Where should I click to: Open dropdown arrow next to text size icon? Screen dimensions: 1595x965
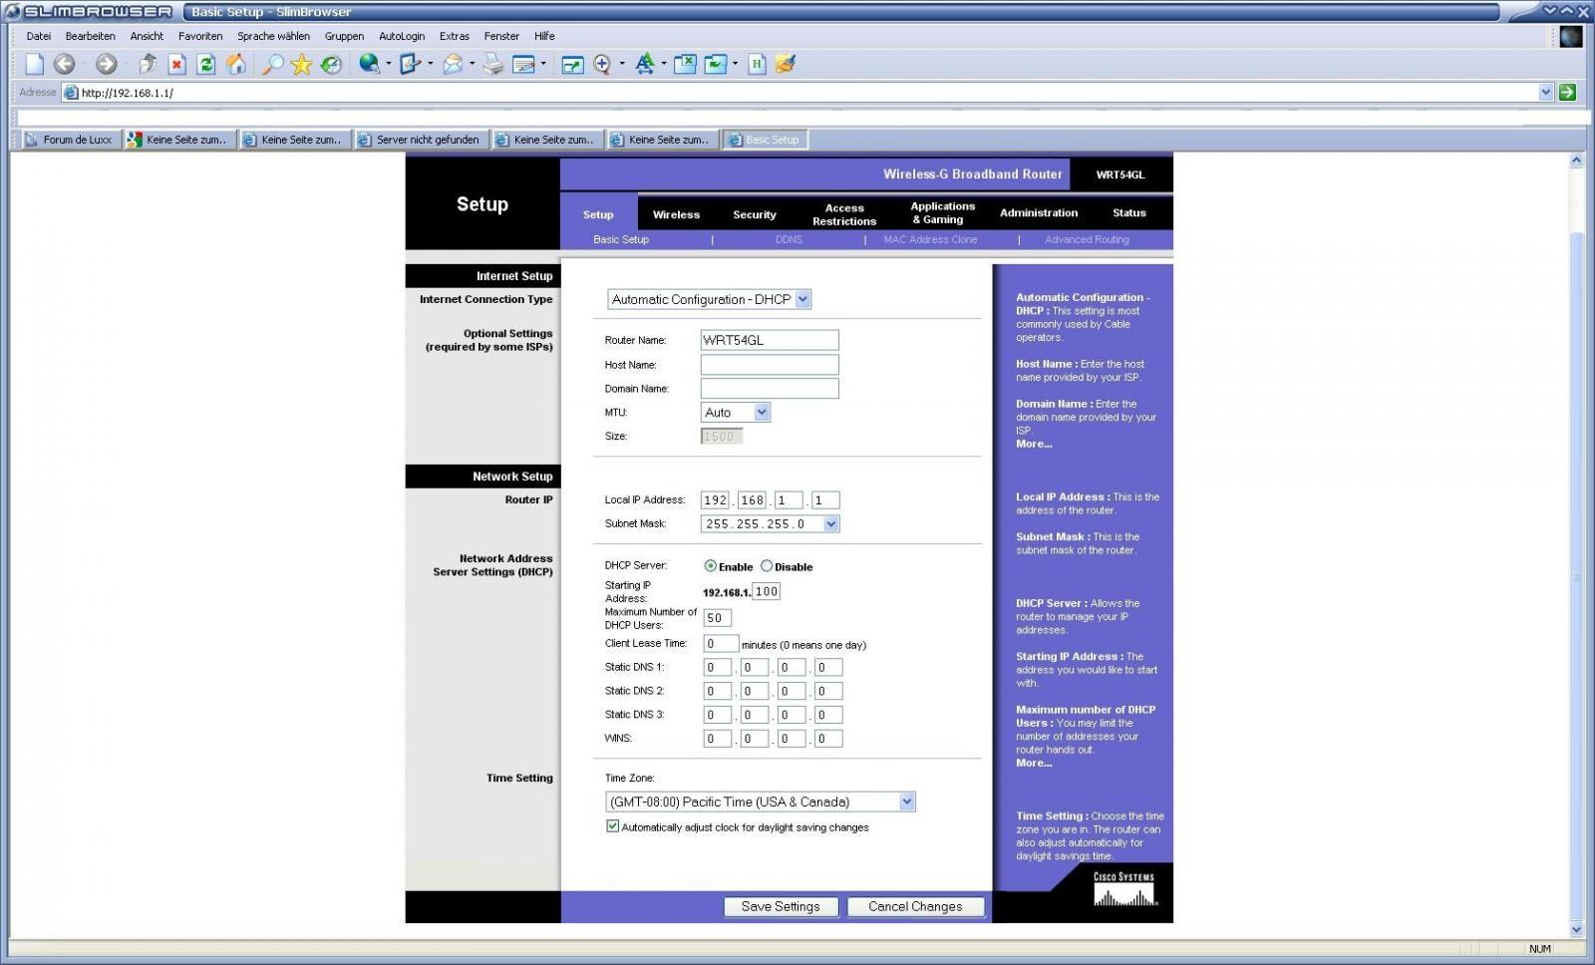[x=664, y=64]
